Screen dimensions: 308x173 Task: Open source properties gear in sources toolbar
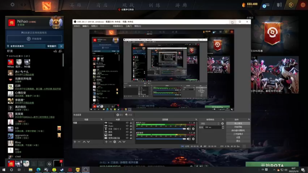[115, 141]
